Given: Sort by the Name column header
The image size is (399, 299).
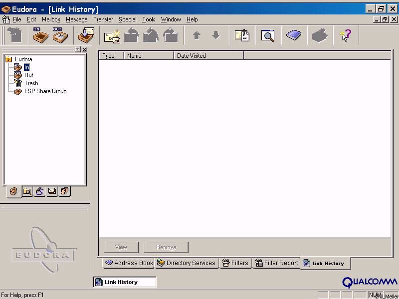Looking at the screenshot, I should (149, 56).
